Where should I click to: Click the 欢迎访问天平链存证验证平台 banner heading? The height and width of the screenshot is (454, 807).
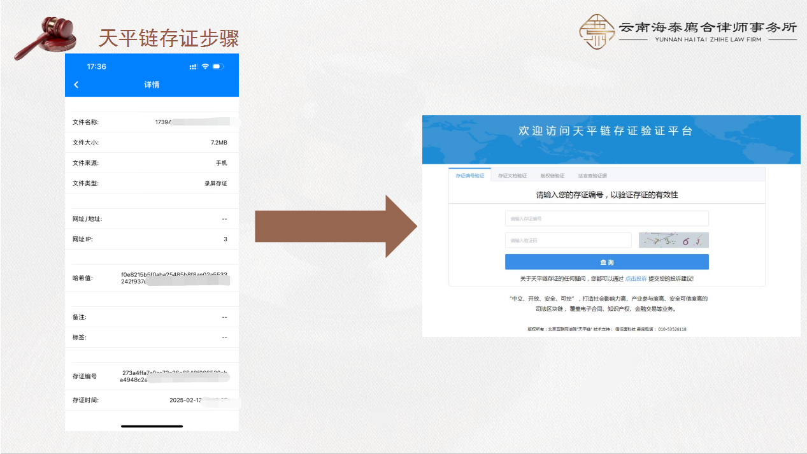605,131
